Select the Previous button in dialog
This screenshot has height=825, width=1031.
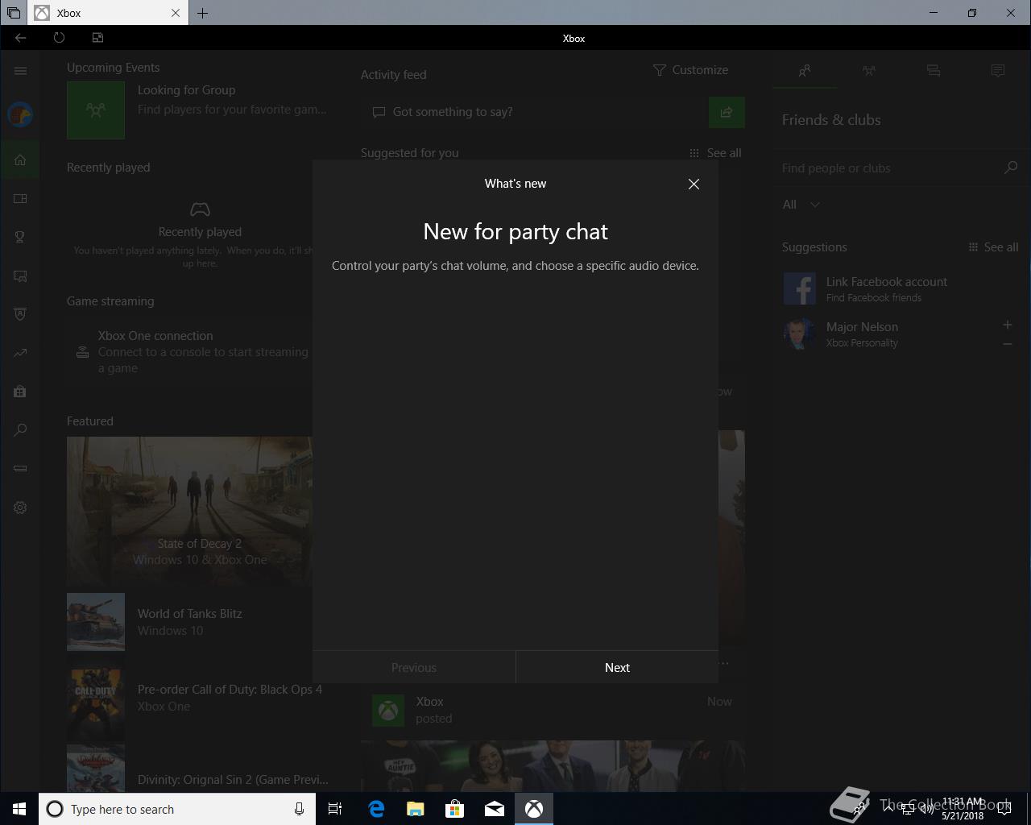click(x=414, y=667)
